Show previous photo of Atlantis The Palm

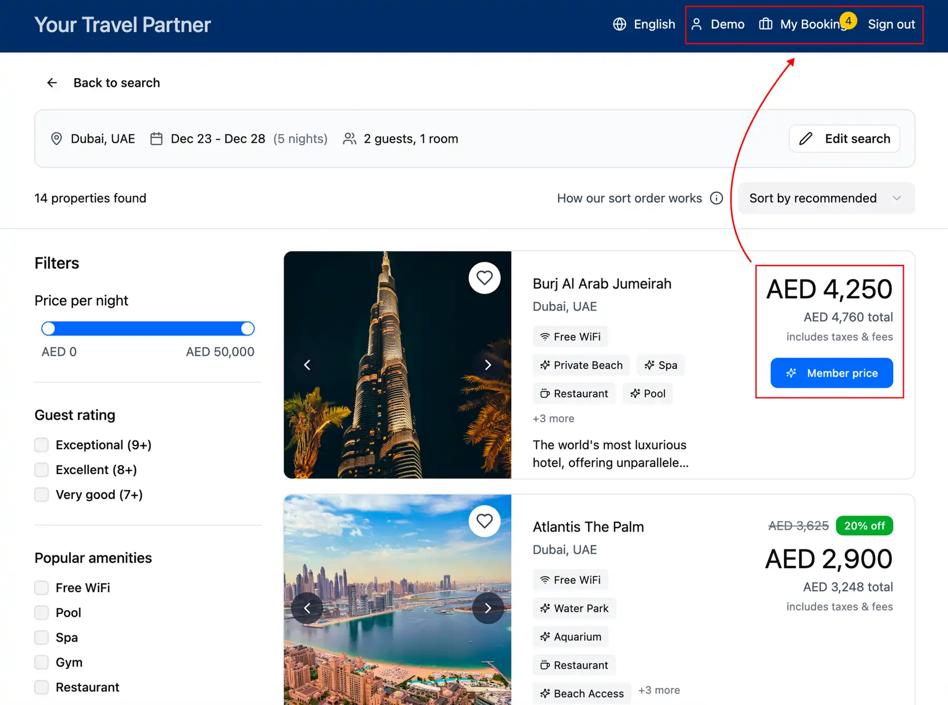click(x=307, y=608)
